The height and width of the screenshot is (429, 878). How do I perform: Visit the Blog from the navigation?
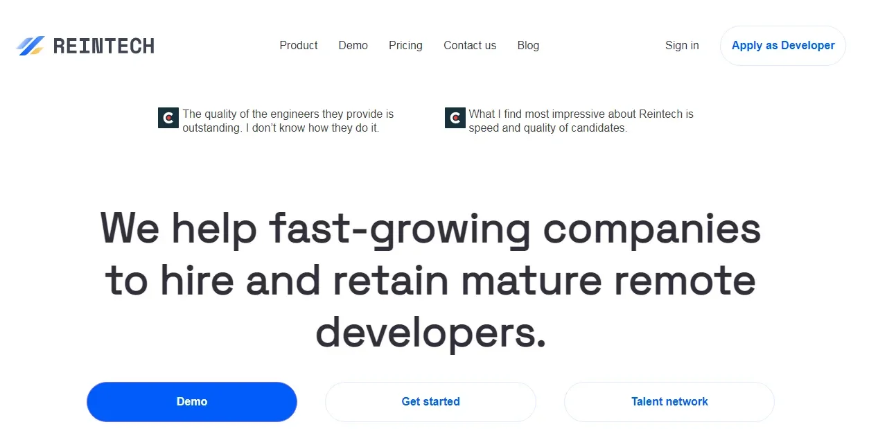tap(528, 46)
